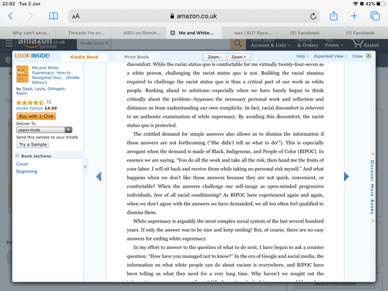Image resolution: width=388 pixels, height=291 pixels.
Task: Go to previous page in book preview
Action: click(x=99, y=177)
